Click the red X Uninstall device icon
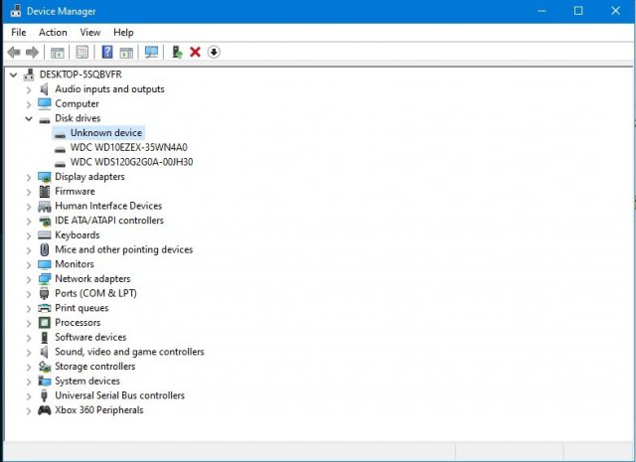636x462 pixels. pyautogui.click(x=195, y=52)
